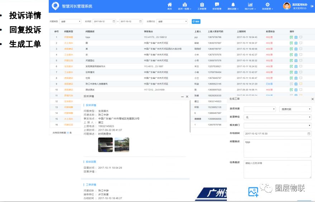Screen dimensions: 315x202
Task: Expand the 通知公告 bell menu
Action: click(x=233, y=6)
